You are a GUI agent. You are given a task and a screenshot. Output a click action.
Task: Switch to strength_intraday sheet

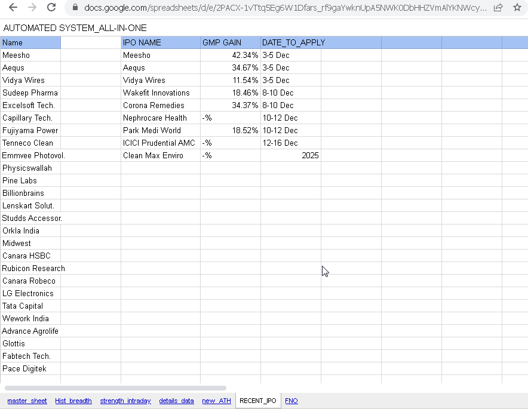coord(125,401)
